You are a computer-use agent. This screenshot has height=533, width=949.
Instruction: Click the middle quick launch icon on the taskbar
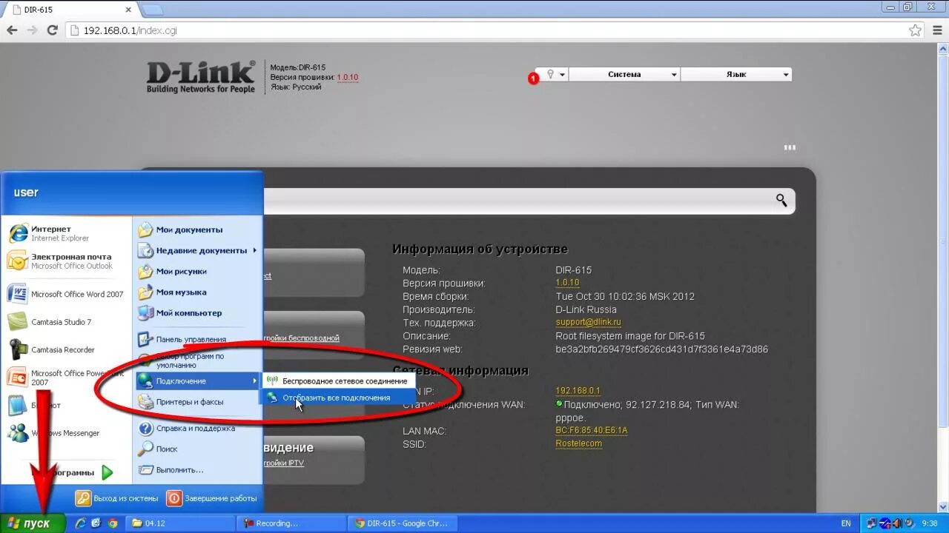(96, 523)
